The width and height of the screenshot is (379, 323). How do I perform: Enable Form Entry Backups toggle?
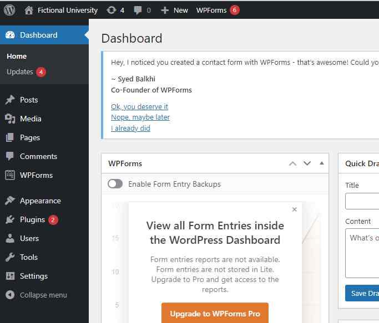coord(115,184)
